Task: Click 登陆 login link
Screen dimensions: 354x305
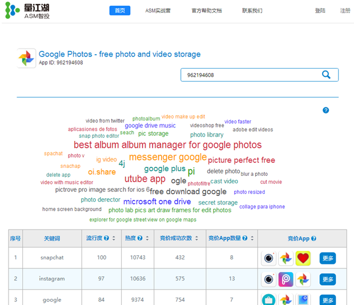Action: (320, 11)
